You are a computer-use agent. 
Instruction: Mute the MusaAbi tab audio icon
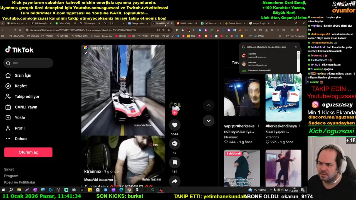(x=168, y=23)
